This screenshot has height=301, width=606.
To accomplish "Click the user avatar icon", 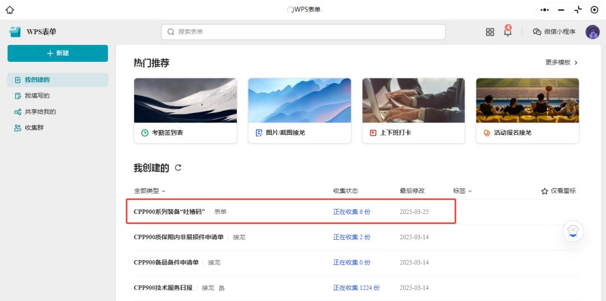I will (593, 32).
